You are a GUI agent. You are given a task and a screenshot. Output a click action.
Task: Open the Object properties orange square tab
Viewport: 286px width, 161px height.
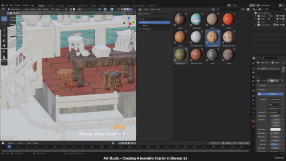click(x=253, y=96)
